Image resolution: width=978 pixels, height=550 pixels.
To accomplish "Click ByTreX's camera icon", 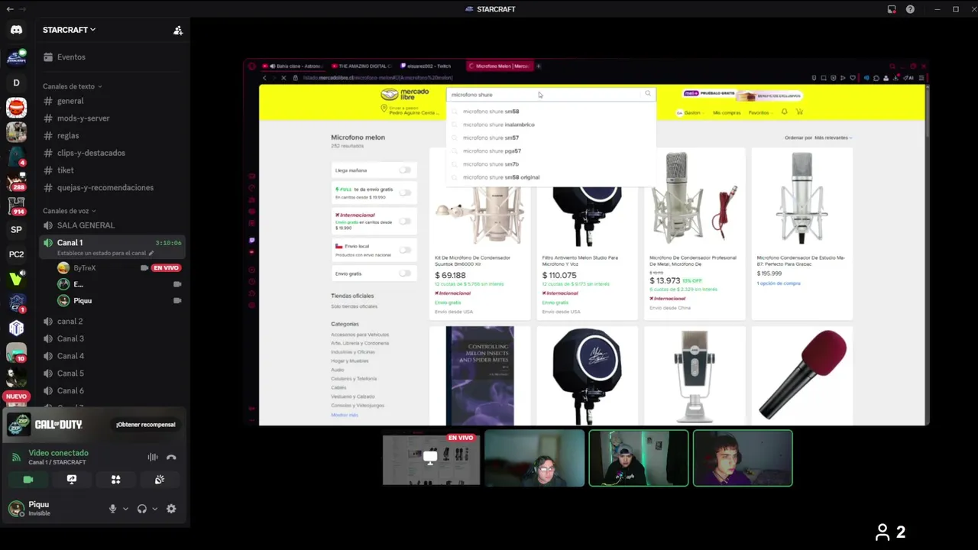I will tap(144, 268).
